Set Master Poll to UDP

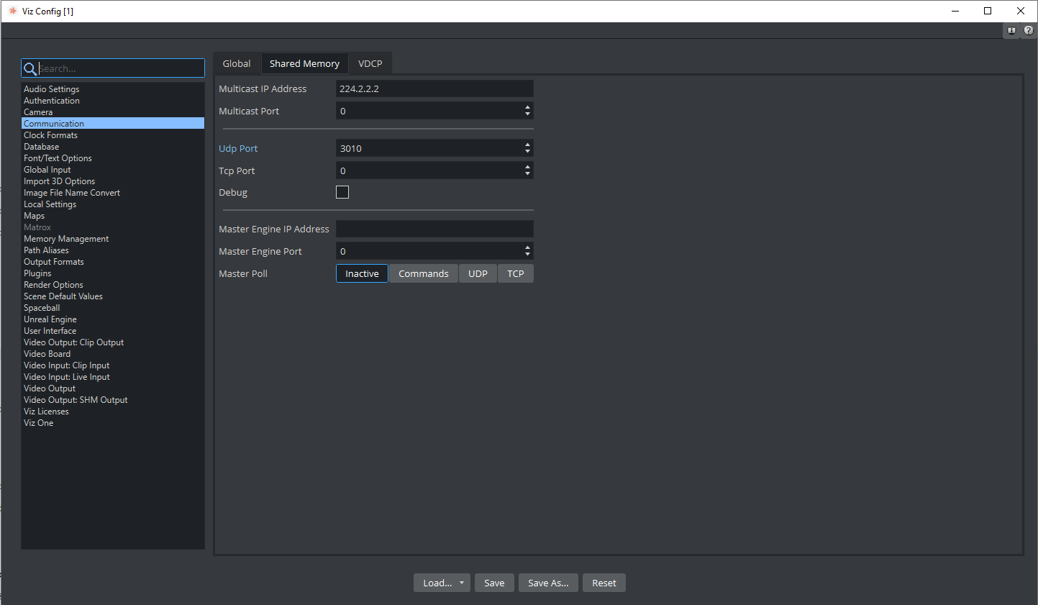click(478, 273)
